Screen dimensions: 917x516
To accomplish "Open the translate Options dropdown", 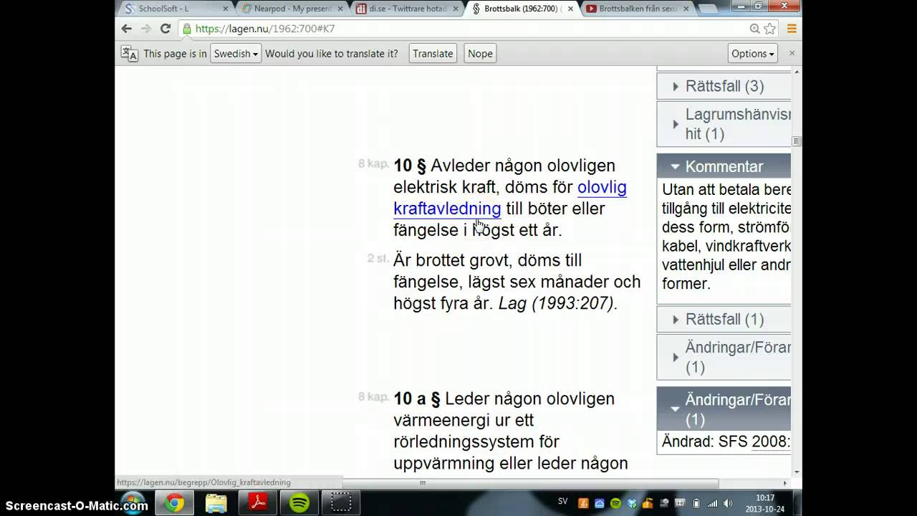I will [752, 53].
